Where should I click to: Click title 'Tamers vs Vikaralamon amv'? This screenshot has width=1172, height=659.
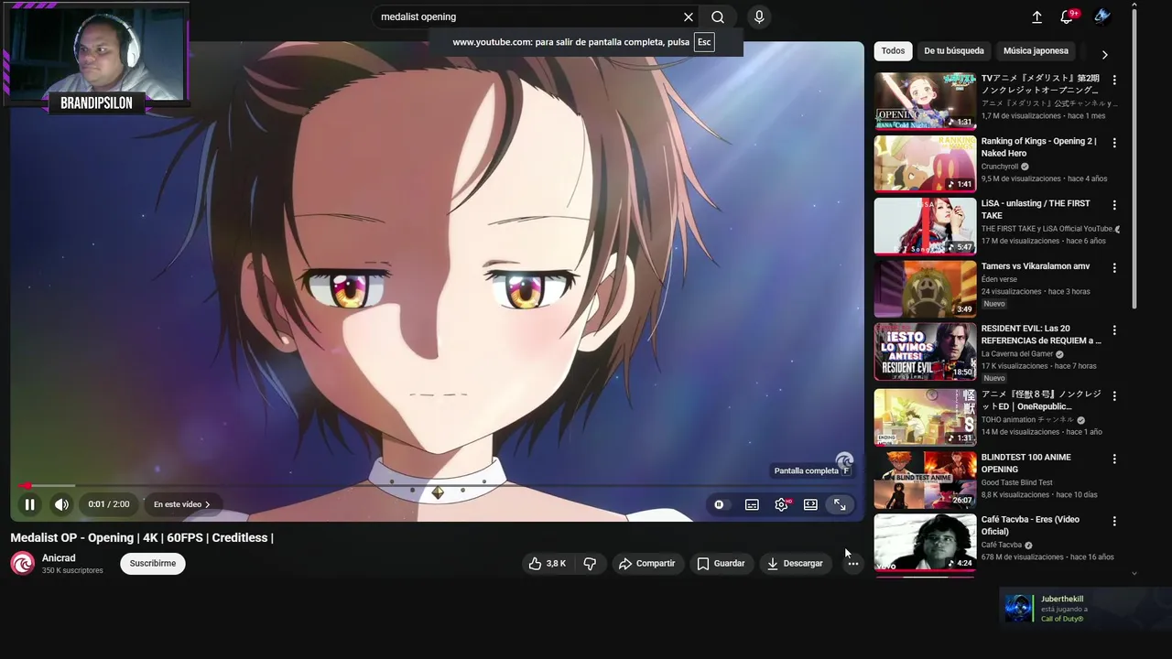(1036, 266)
